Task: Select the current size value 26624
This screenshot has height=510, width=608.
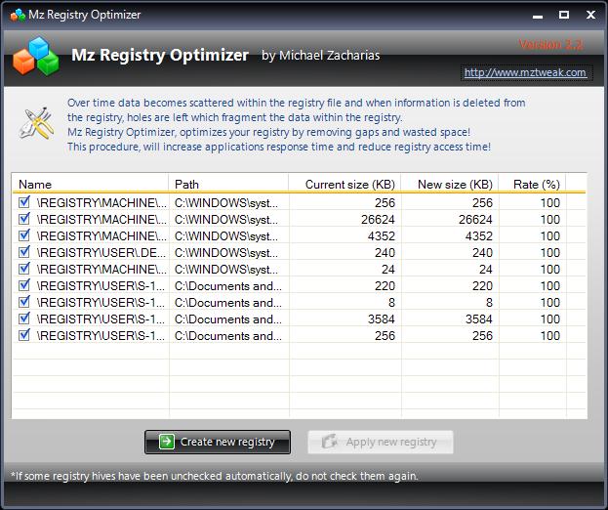Action: tap(378, 220)
